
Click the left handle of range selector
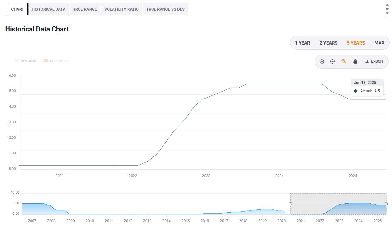click(290, 204)
